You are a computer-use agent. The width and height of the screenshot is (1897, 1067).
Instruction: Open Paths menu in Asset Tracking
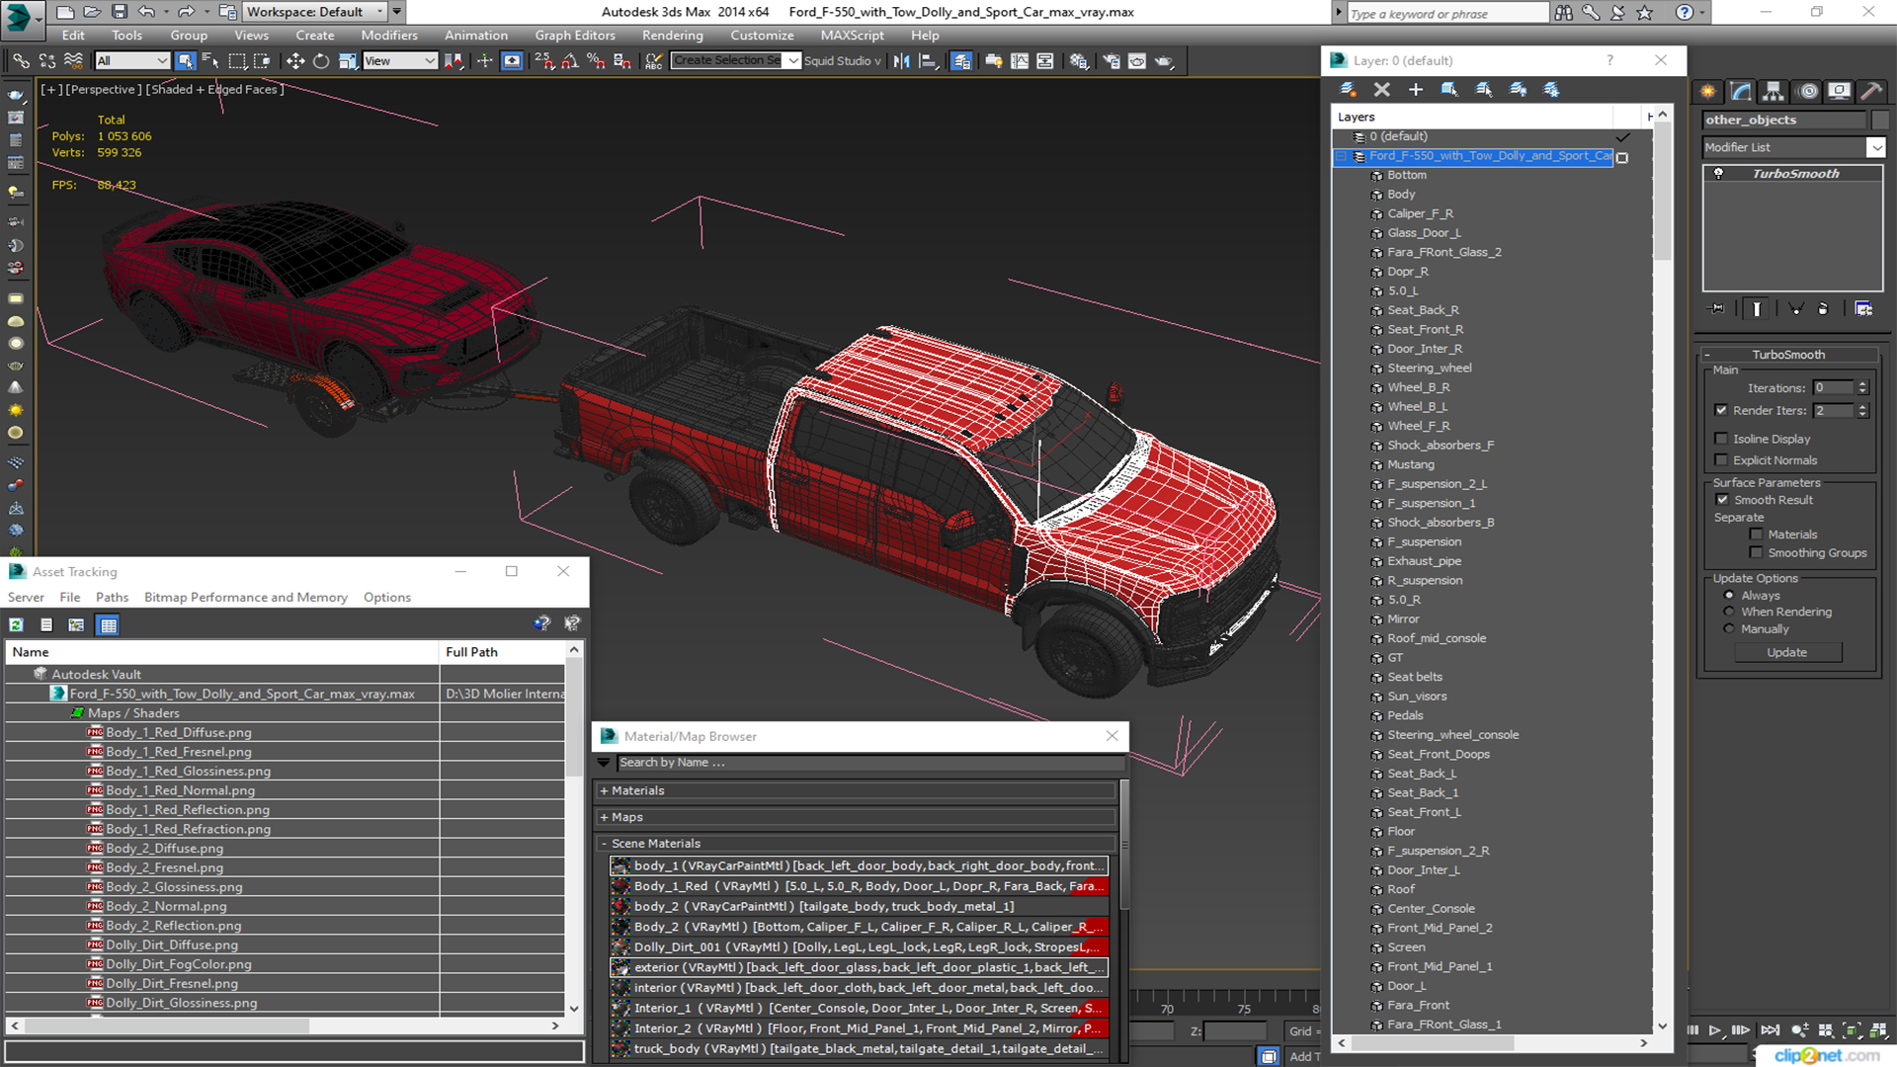pos(112,598)
